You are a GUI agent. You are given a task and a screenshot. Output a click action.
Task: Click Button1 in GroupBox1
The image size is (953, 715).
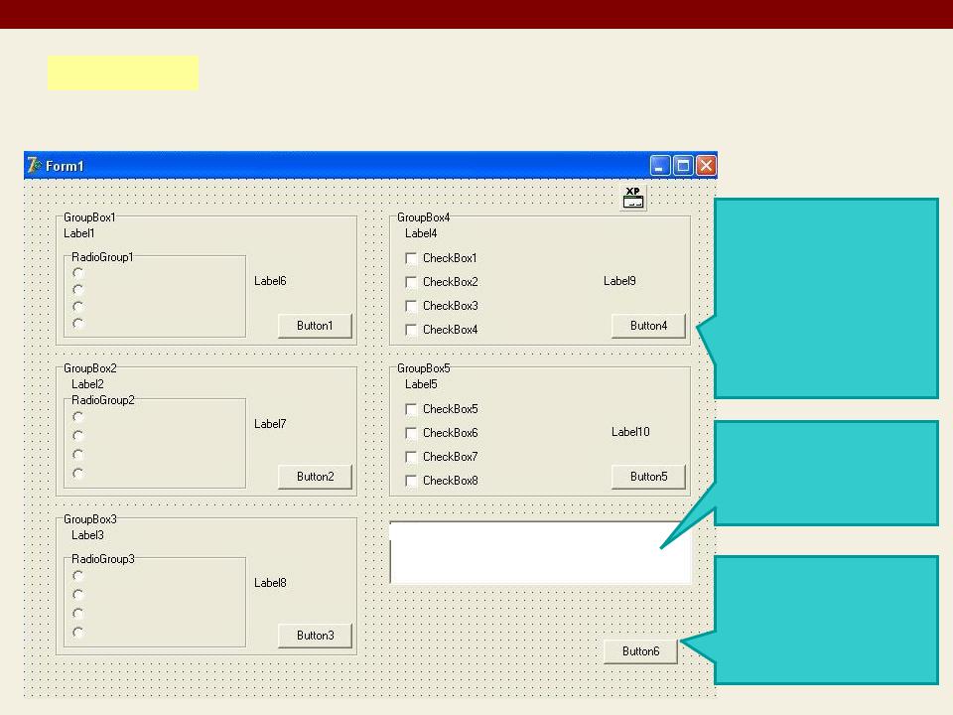pyautogui.click(x=315, y=326)
